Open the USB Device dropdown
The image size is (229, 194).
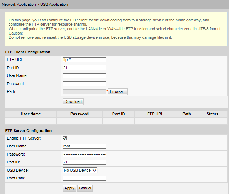tap(80, 170)
